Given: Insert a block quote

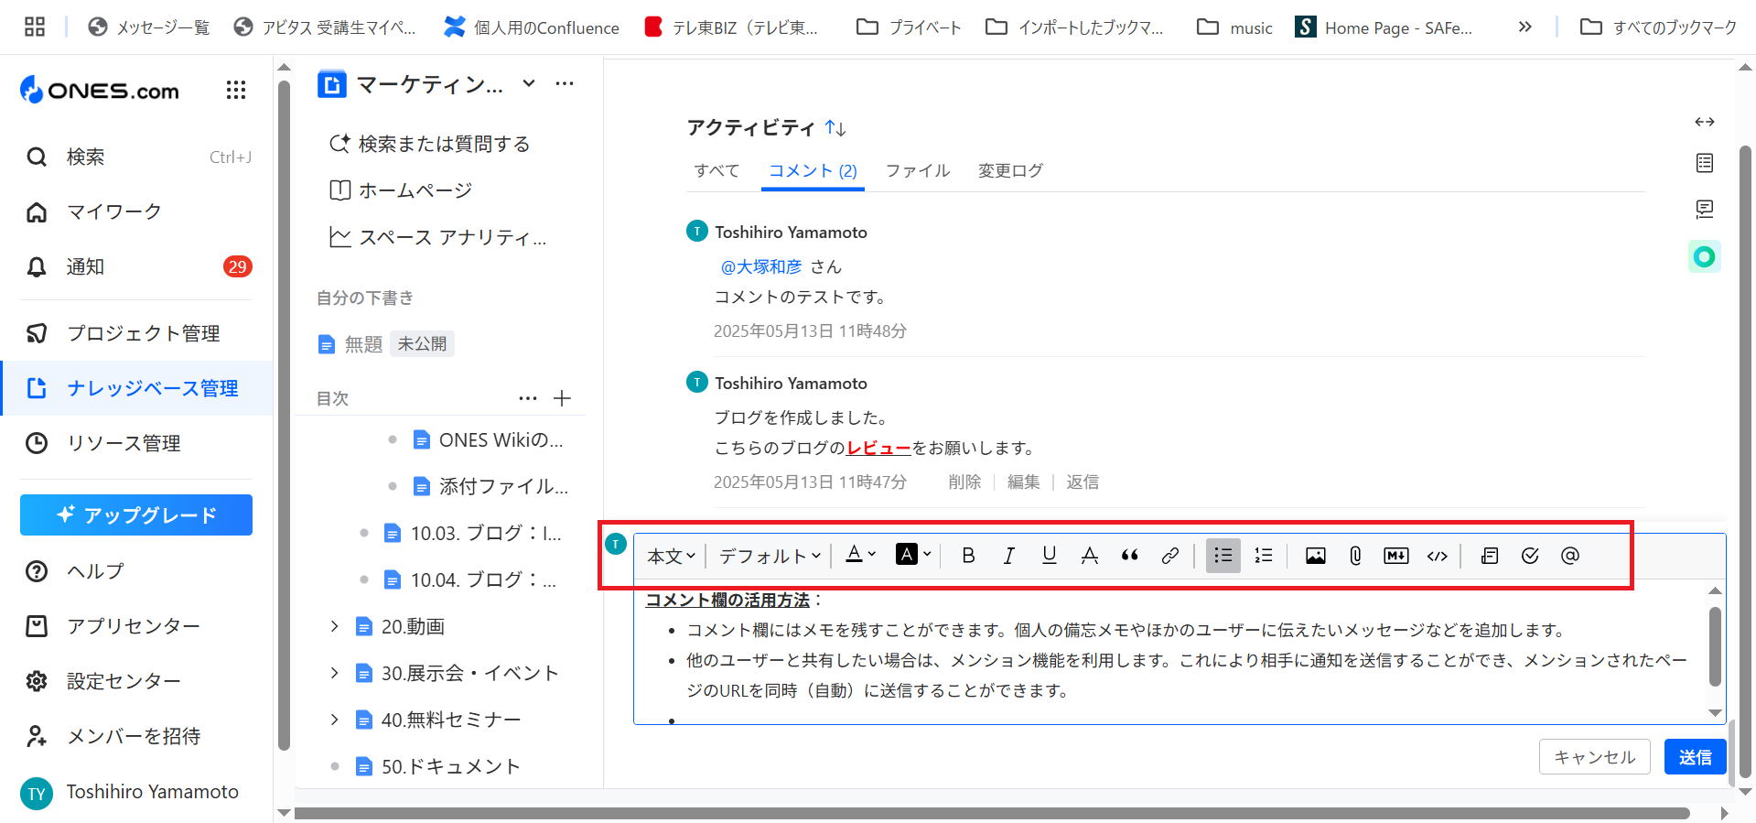Looking at the screenshot, I should coord(1129,556).
